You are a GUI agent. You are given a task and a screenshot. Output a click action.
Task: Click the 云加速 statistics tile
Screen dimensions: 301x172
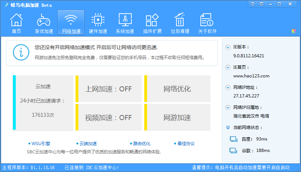pos(43,103)
